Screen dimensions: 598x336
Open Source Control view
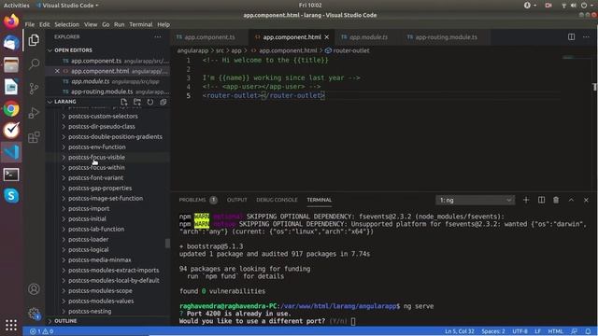[34, 89]
